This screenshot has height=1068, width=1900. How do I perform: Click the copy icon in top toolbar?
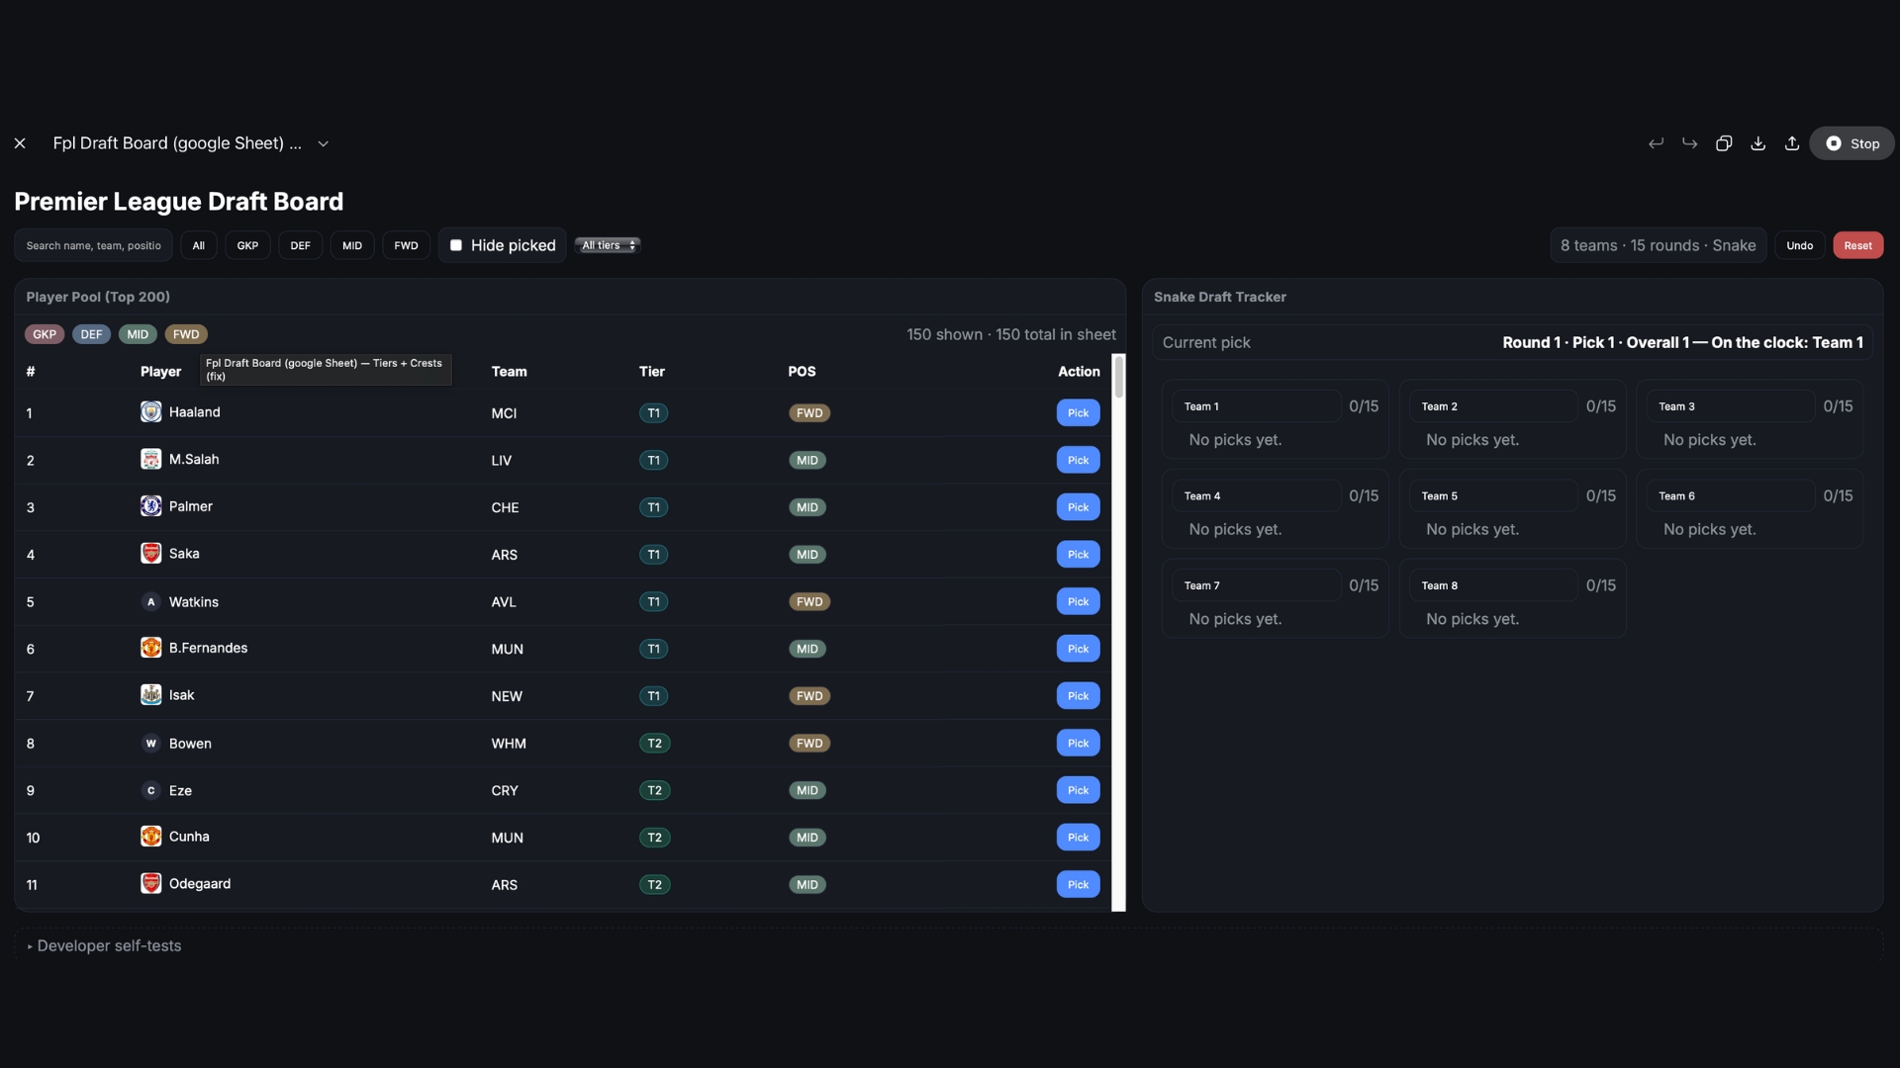point(1723,143)
